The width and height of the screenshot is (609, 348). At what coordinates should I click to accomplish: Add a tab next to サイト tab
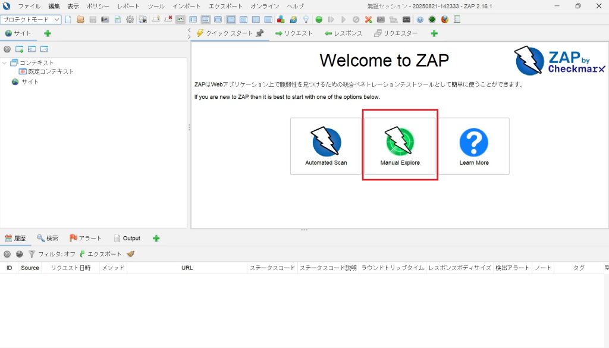click(48, 33)
